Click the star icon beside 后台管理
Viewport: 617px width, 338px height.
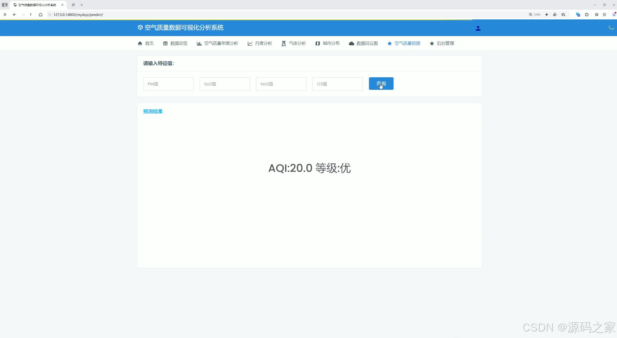432,44
